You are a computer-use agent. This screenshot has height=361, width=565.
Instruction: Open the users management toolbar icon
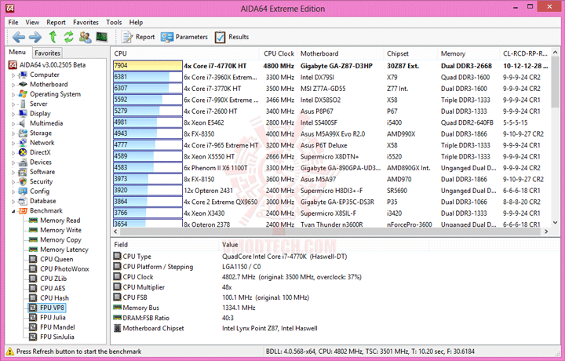tap(85, 37)
